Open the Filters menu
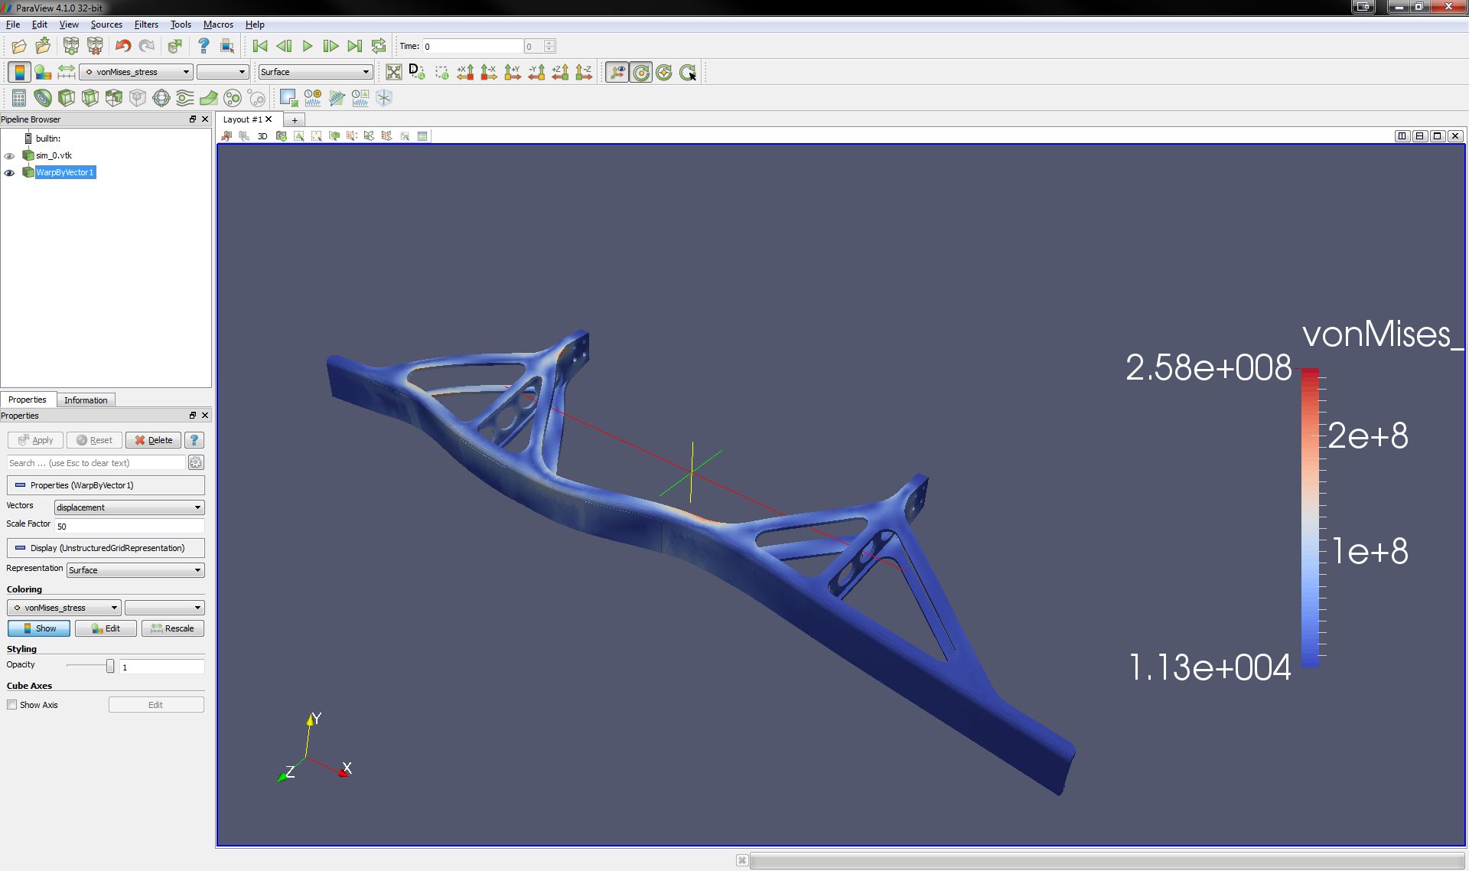1469x871 pixels. pyautogui.click(x=146, y=24)
